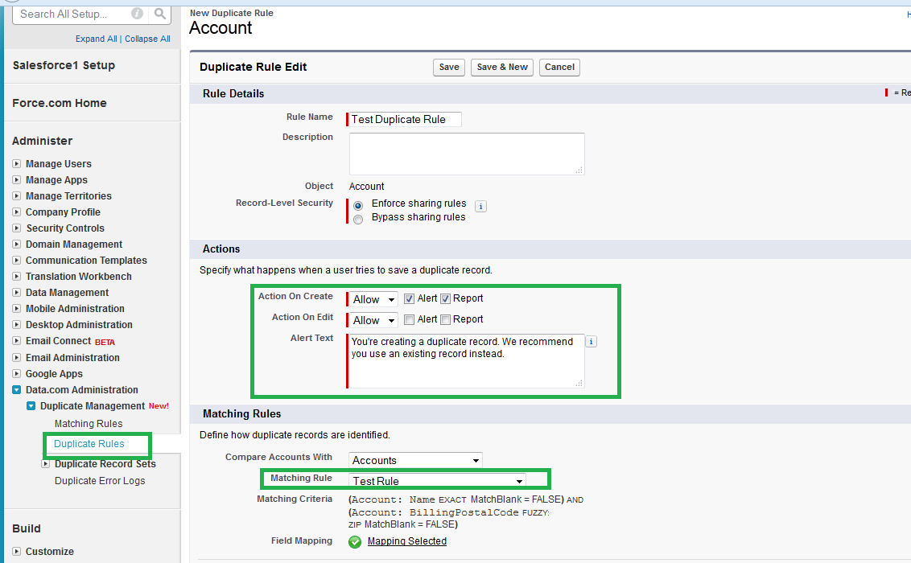Open Manage Users menu item
Image resolution: width=911 pixels, height=563 pixels.
click(x=58, y=164)
